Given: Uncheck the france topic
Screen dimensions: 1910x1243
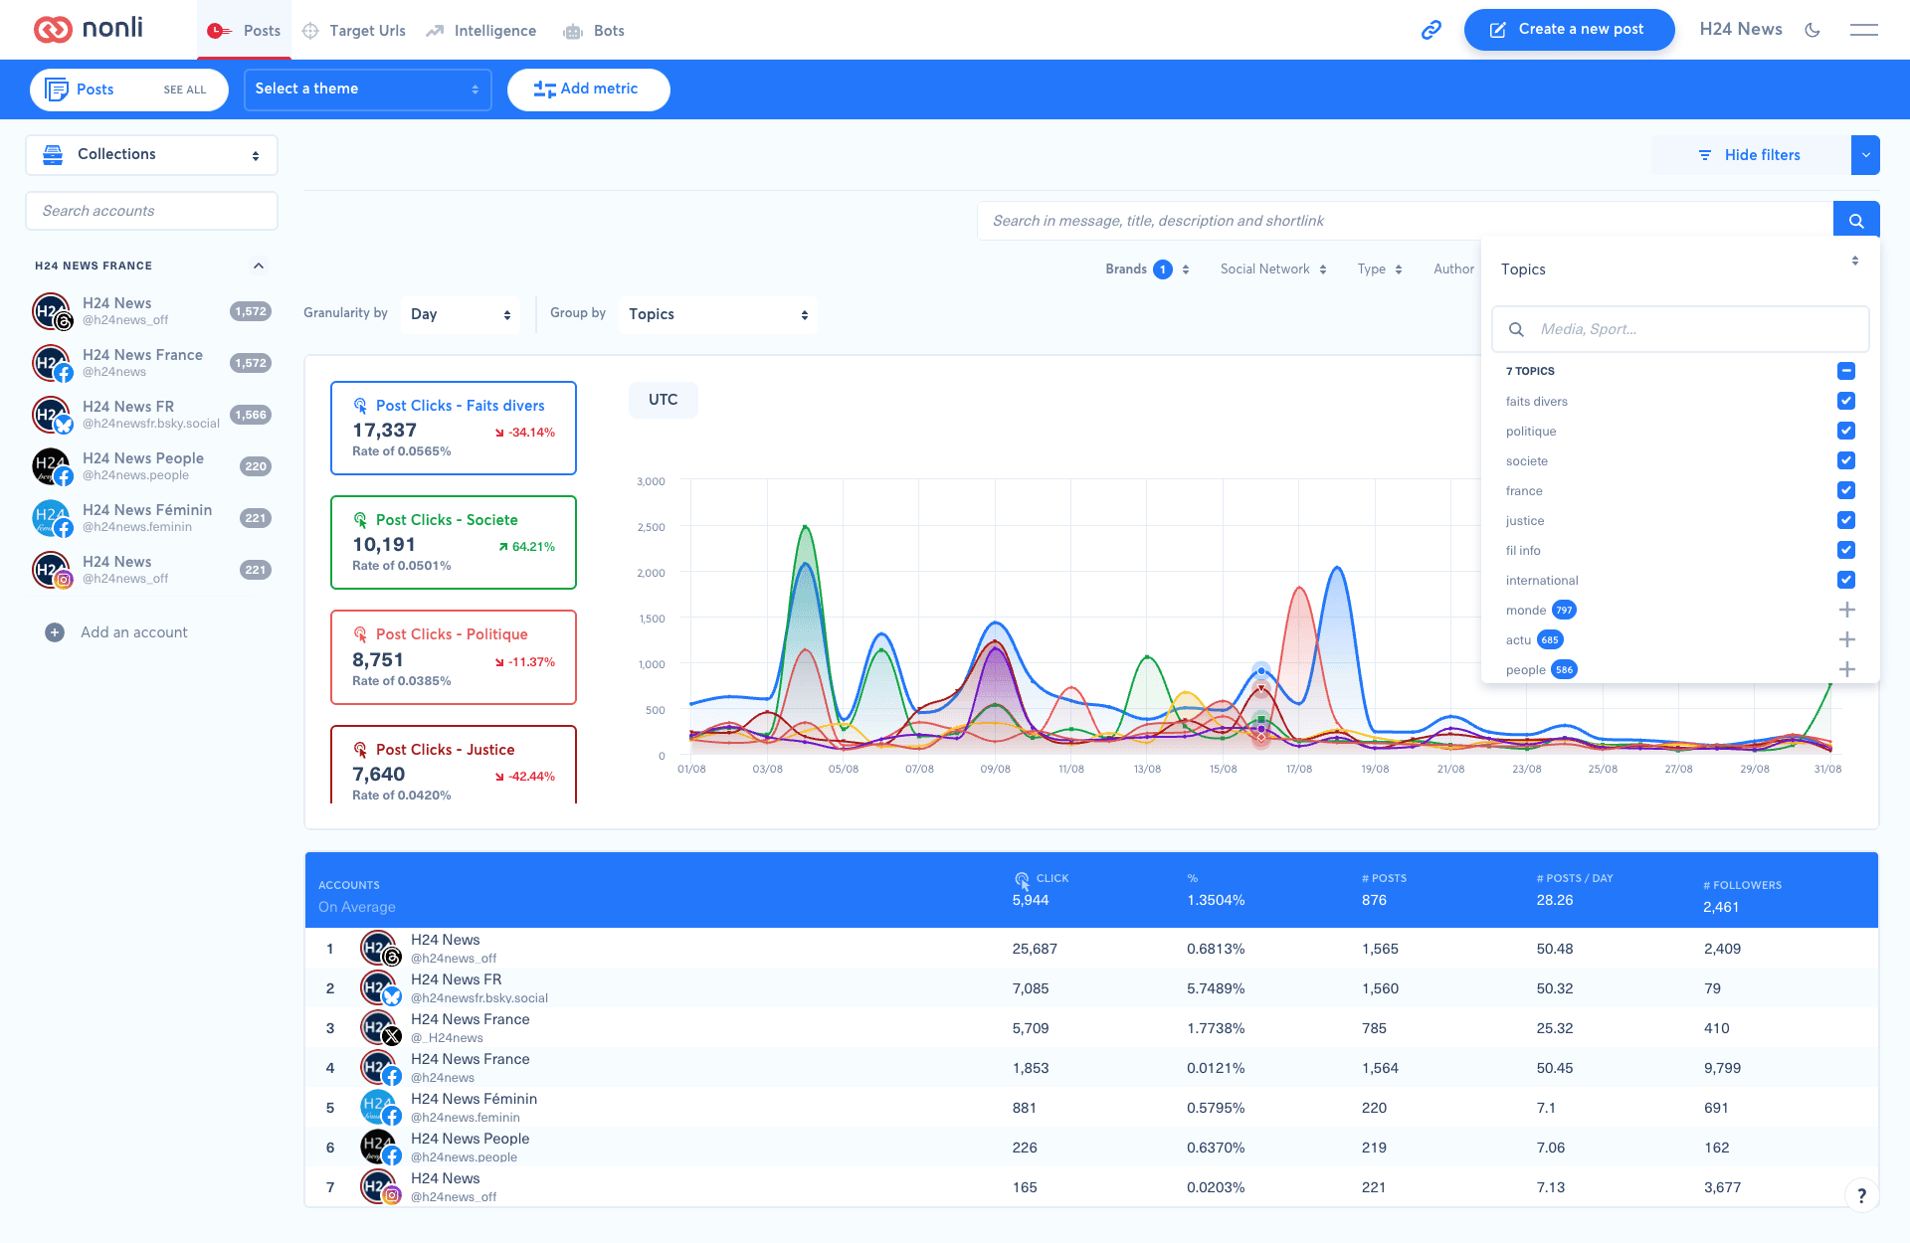Looking at the screenshot, I should pos(1846,490).
